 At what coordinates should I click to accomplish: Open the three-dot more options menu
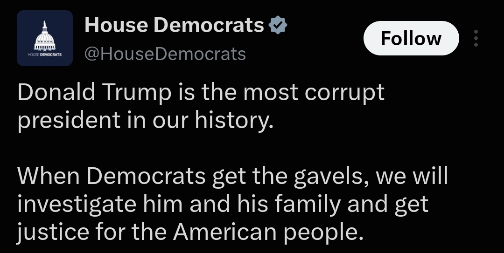[476, 38]
